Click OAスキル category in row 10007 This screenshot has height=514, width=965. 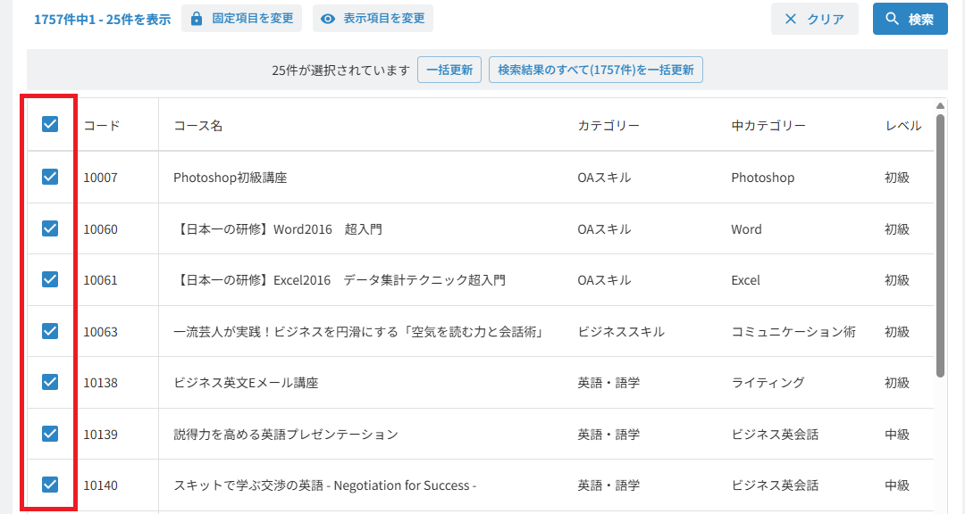pyautogui.click(x=604, y=178)
